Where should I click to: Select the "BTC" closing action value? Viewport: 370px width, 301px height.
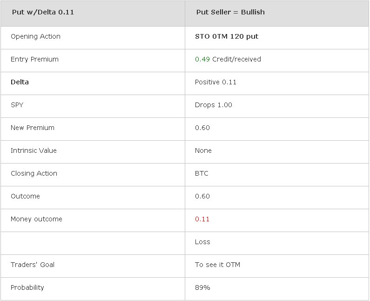point(202,173)
